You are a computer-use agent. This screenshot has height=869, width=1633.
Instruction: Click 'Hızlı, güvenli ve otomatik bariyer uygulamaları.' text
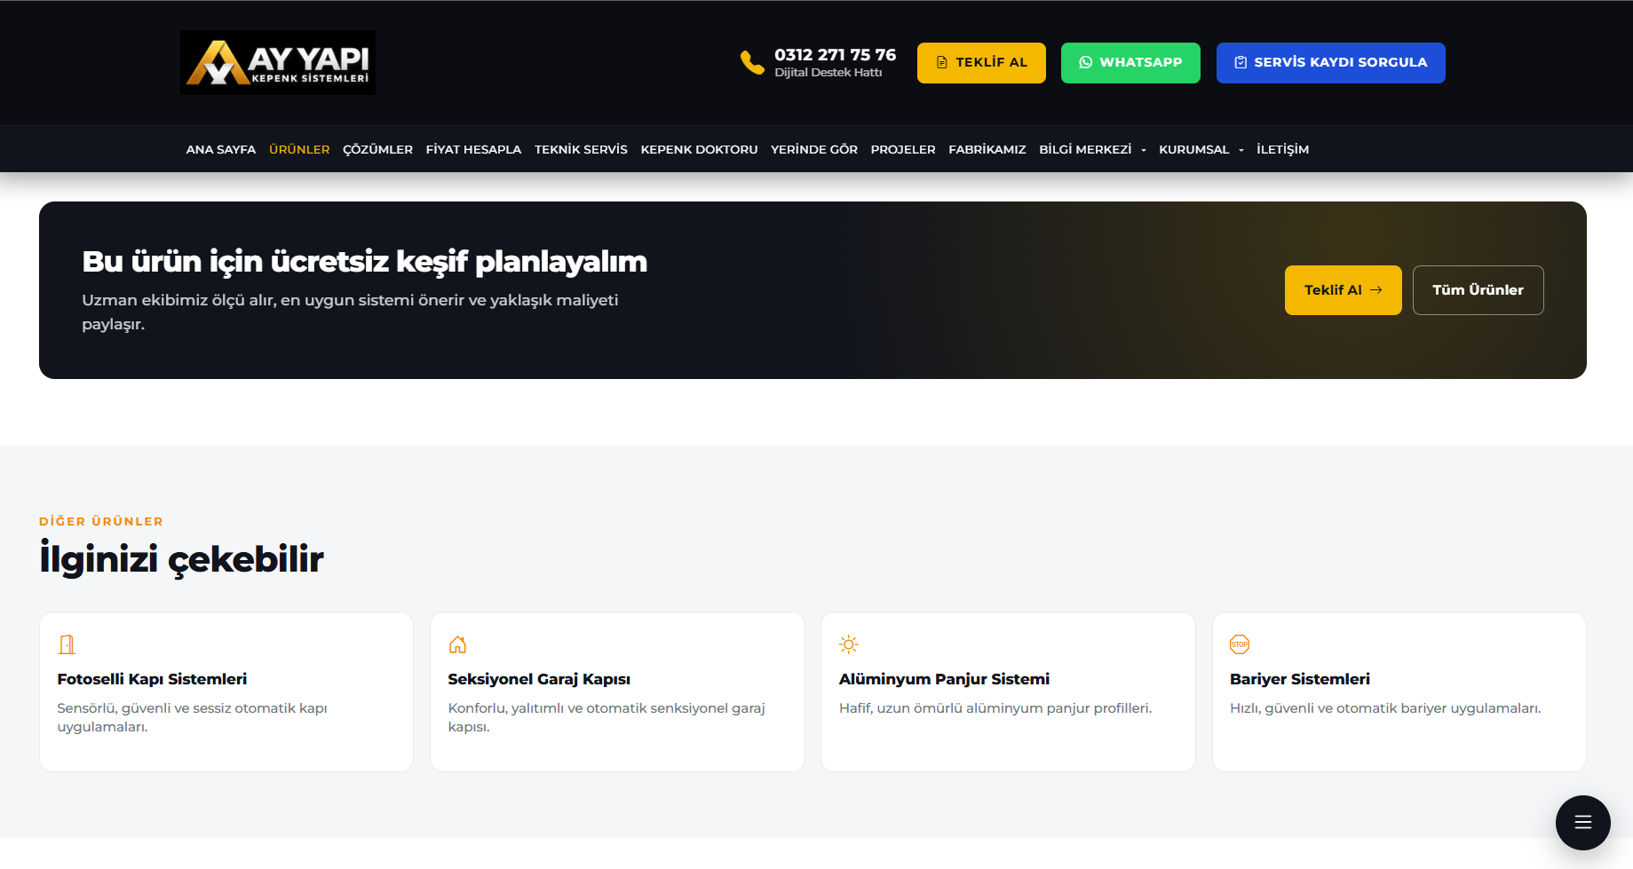[x=1385, y=708]
